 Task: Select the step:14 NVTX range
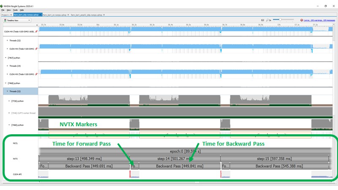[175, 159]
